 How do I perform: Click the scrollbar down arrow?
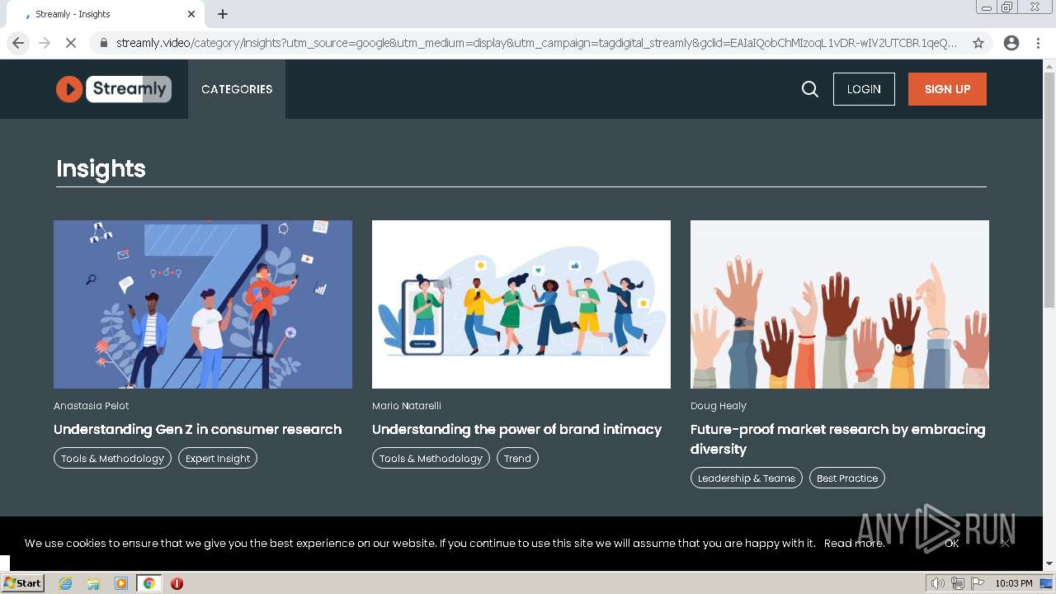(1049, 563)
